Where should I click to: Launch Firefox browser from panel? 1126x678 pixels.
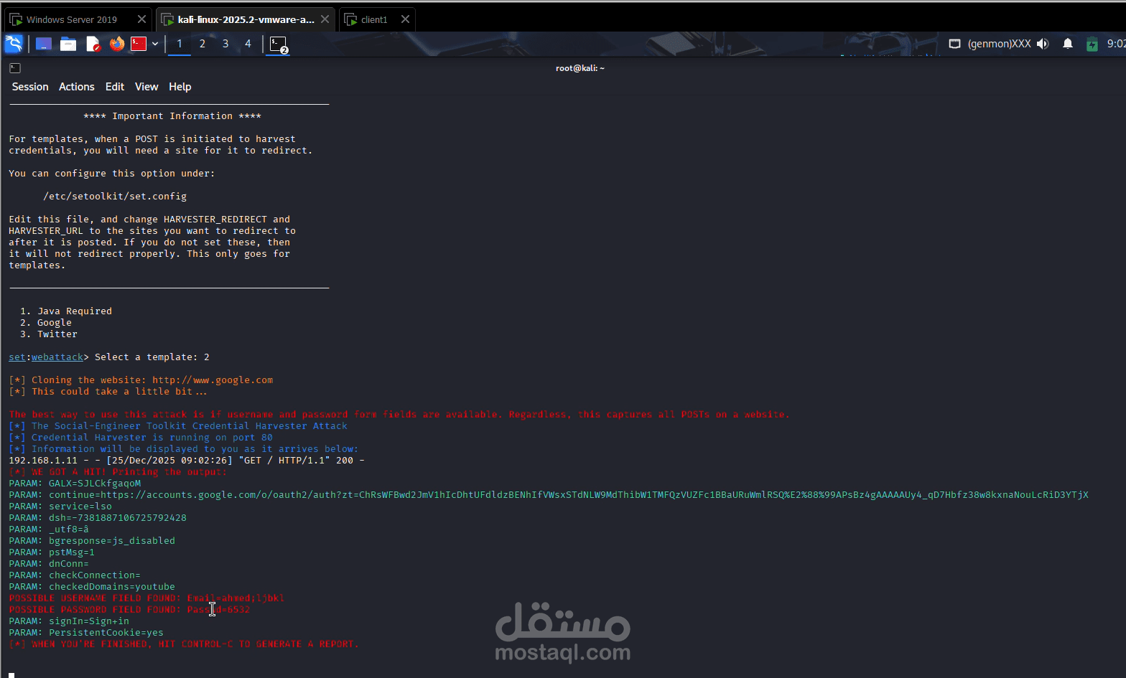tap(116, 44)
